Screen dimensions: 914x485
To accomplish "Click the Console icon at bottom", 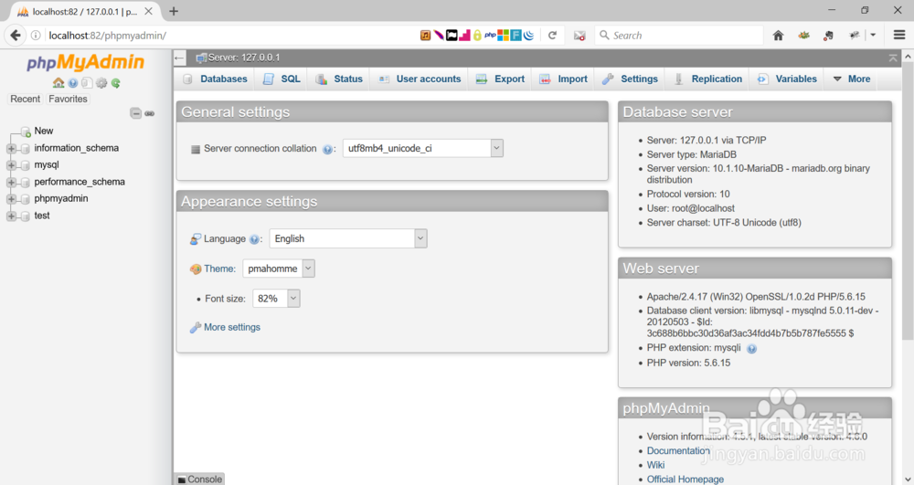I will pyautogui.click(x=182, y=480).
